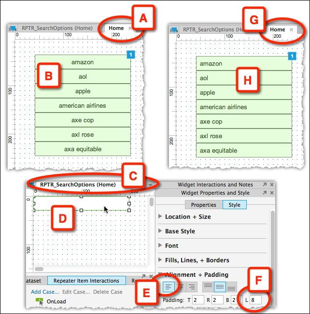Click blue footnote badge on centered-text repeater
Image resolution: width=310 pixels, height=314 pixels.
click(x=130, y=55)
